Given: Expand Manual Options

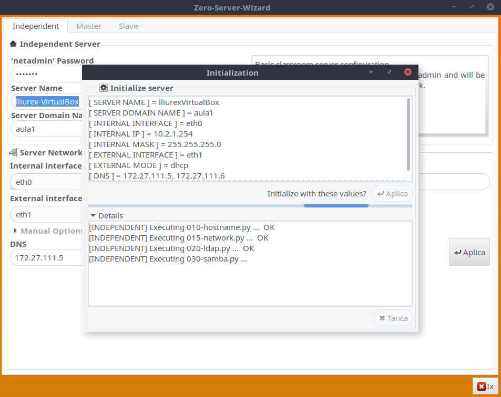Looking at the screenshot, I should coord(15,231).
